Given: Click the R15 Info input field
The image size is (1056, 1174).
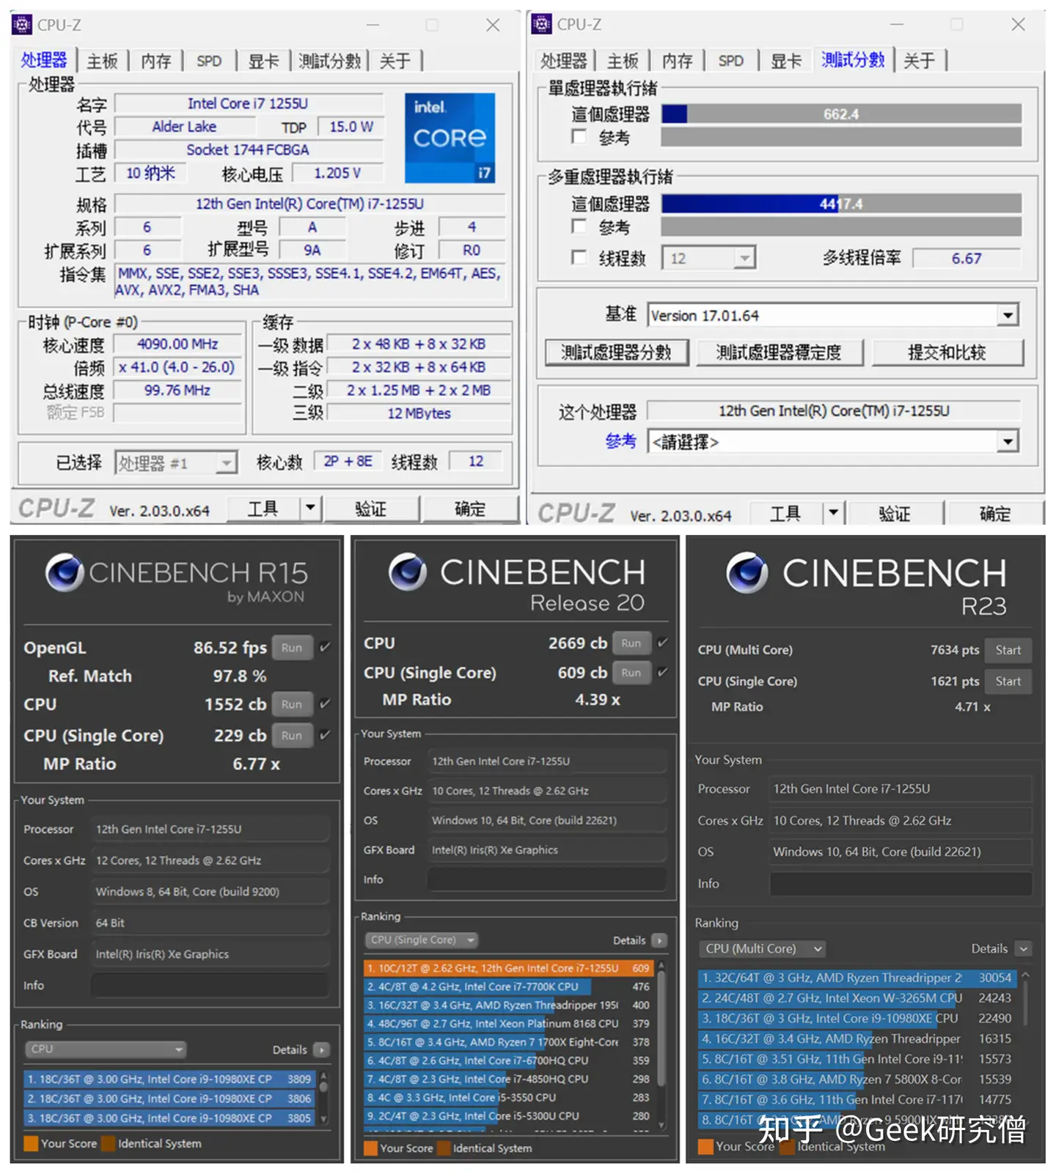Looking at the screenshot, I should [x=210, y=986].
